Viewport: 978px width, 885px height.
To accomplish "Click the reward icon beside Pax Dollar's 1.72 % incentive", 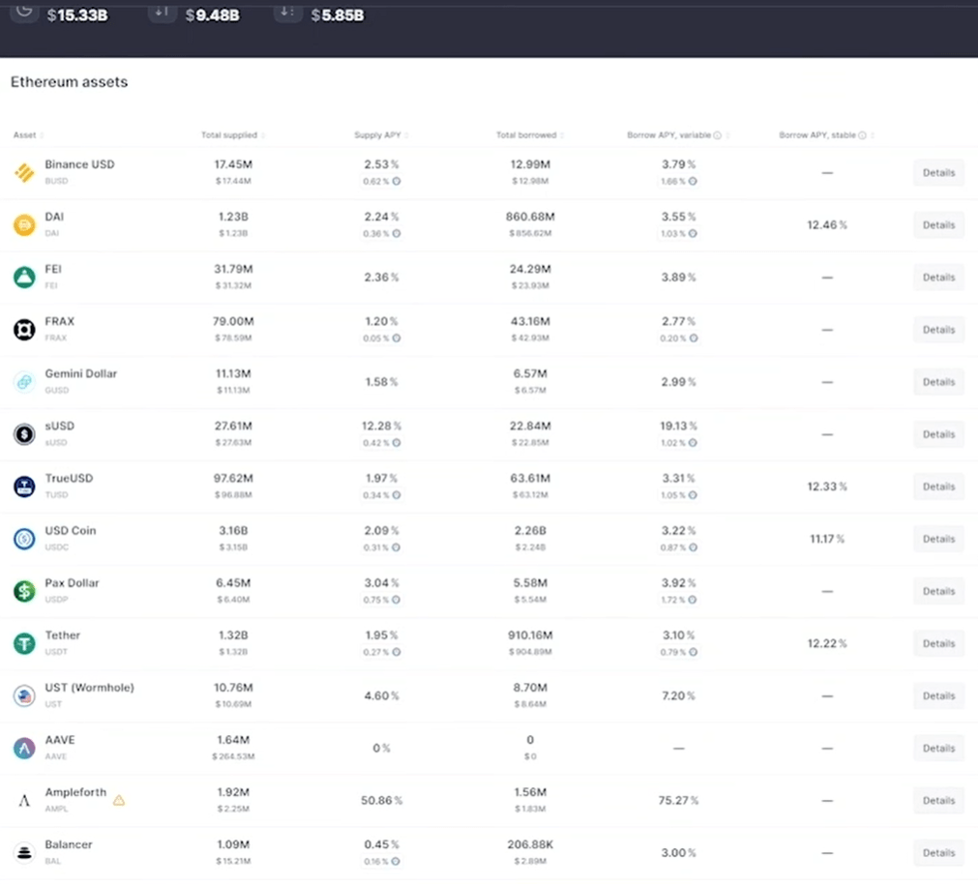I will (693, 600).
